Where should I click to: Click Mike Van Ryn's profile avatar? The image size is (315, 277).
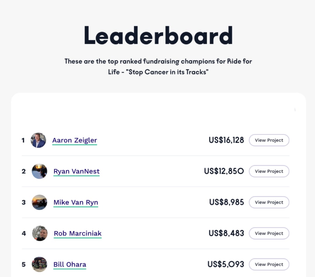tap(39, 202)
